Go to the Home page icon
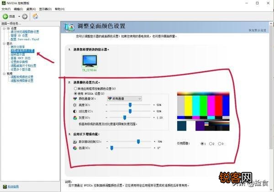 [x=36, y=16]
